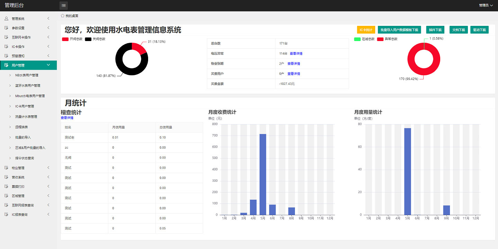This screenshot has width=498, height=249.
Task: Click the home icon beside 我的桌面
Action: point(63,16)
